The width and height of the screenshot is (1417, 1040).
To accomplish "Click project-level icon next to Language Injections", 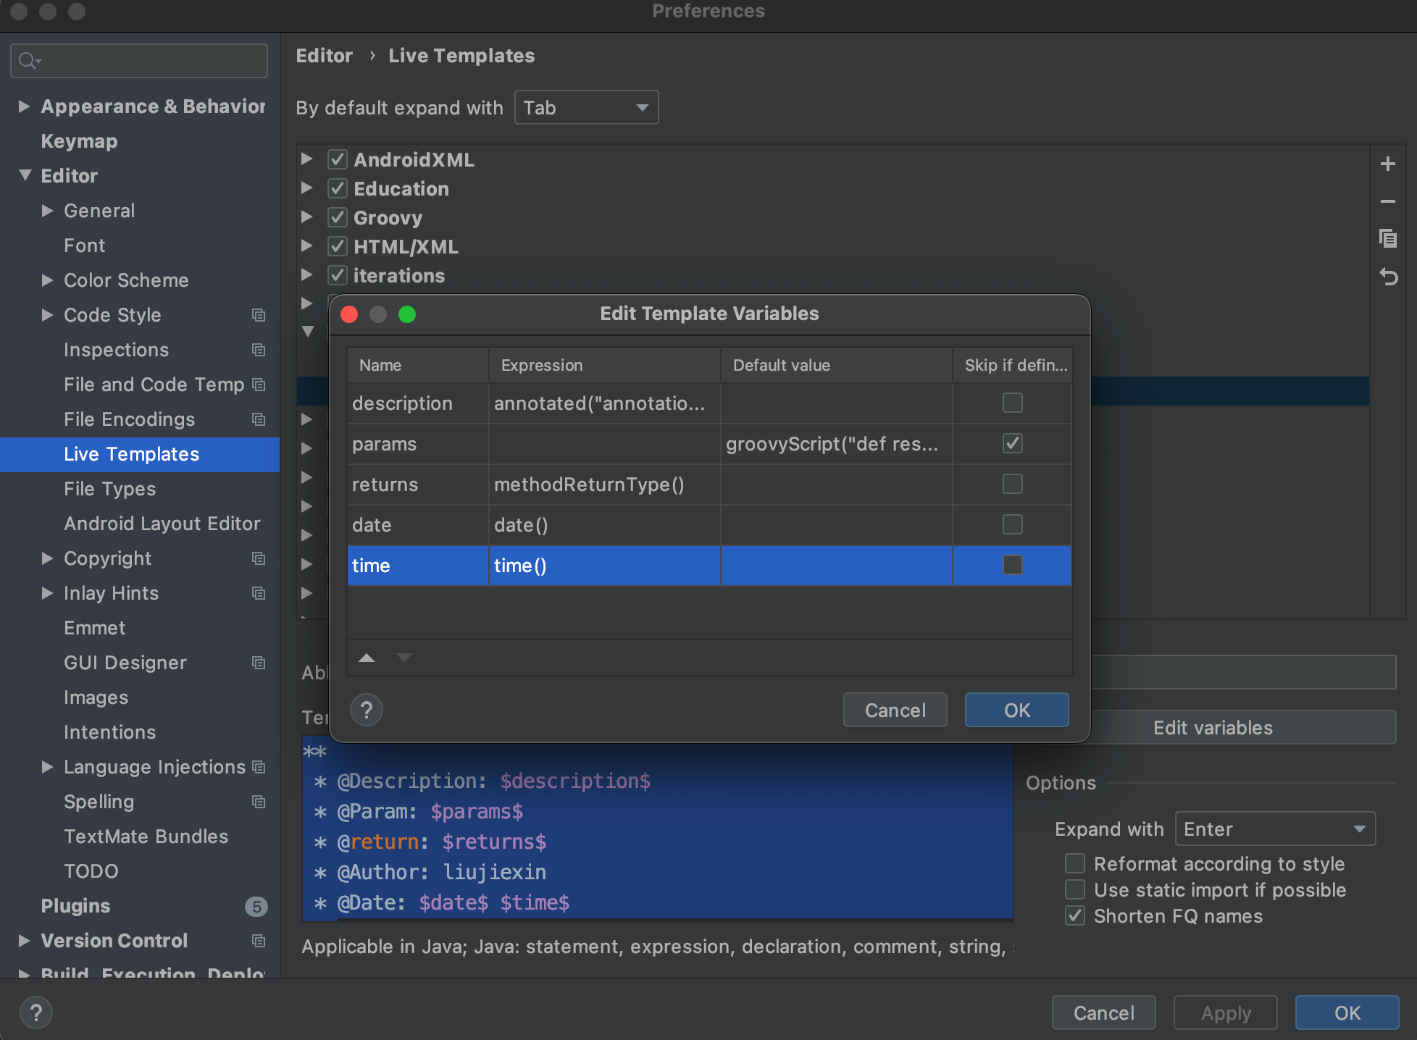I will coord(259,767).
